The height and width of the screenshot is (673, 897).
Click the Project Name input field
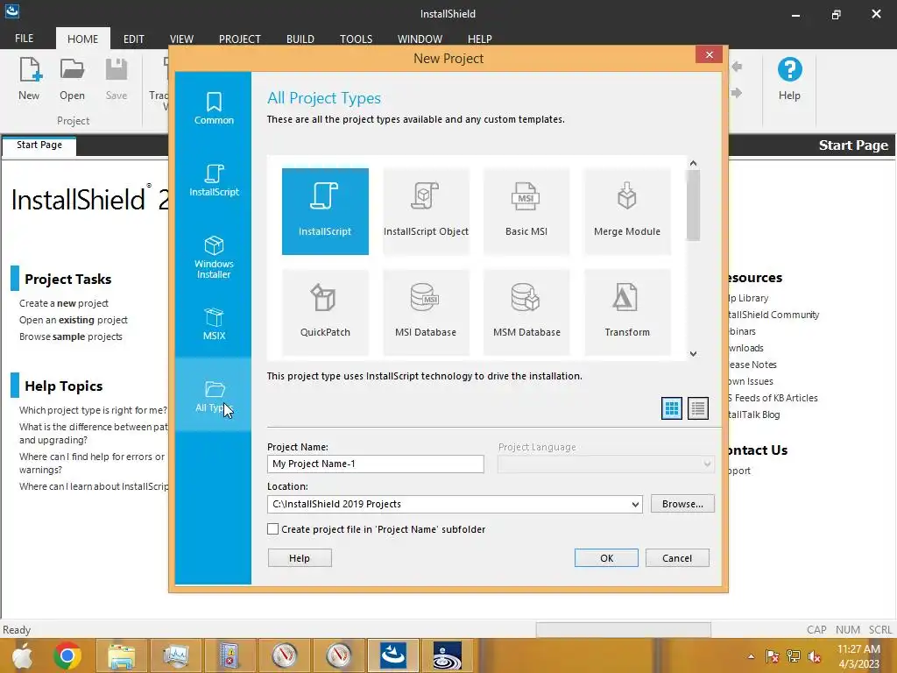(375, 464)
